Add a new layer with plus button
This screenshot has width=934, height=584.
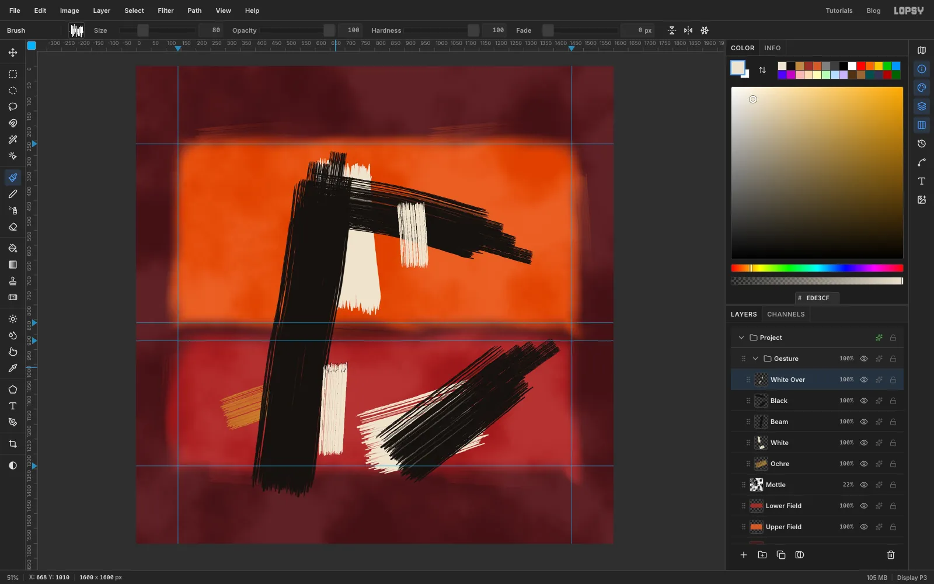744,555
